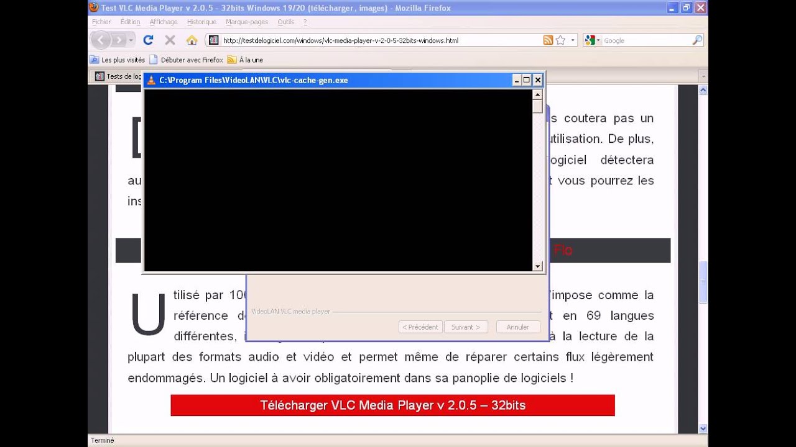This screenshot has height=447, width=796.
Task: Click the VideoLAN VLC media player installer label
Action: [x=290, y=312]
